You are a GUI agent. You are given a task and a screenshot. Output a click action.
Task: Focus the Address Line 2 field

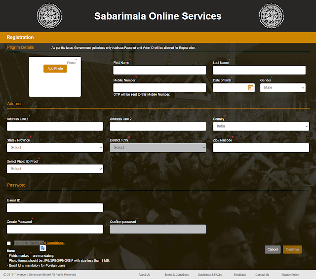click(x=158, y=126)
